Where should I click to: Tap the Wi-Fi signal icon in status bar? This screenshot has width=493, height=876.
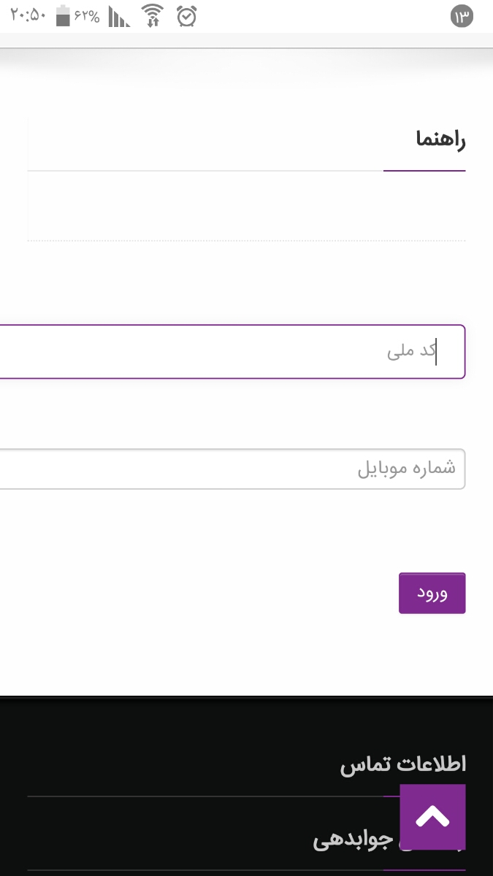tap(153, 13)
